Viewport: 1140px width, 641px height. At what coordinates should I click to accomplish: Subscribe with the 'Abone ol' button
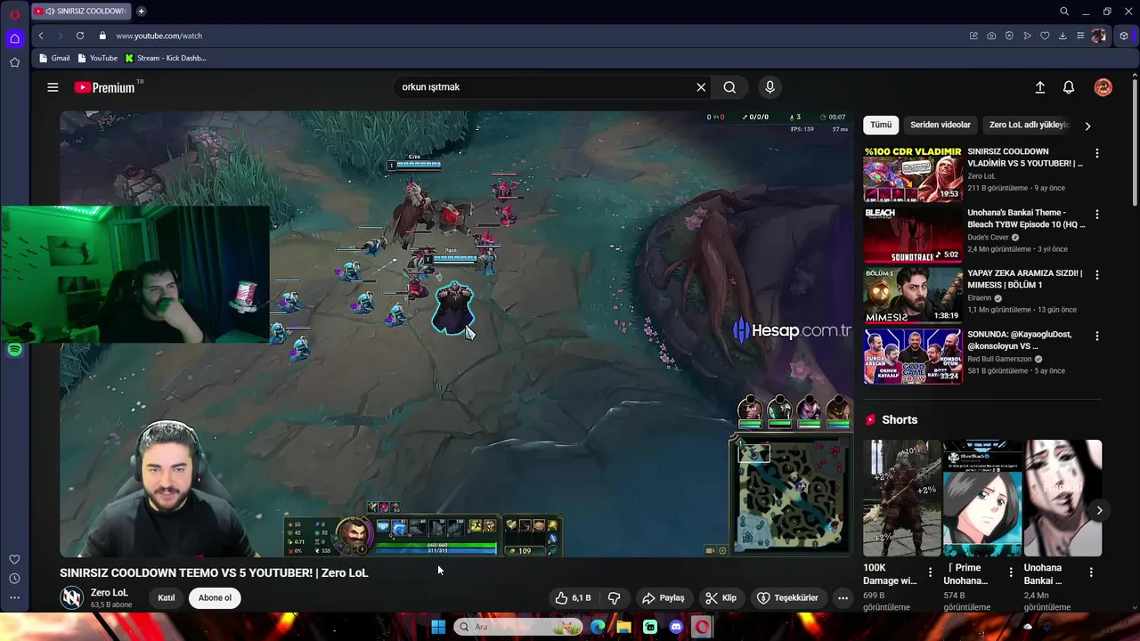215,598
